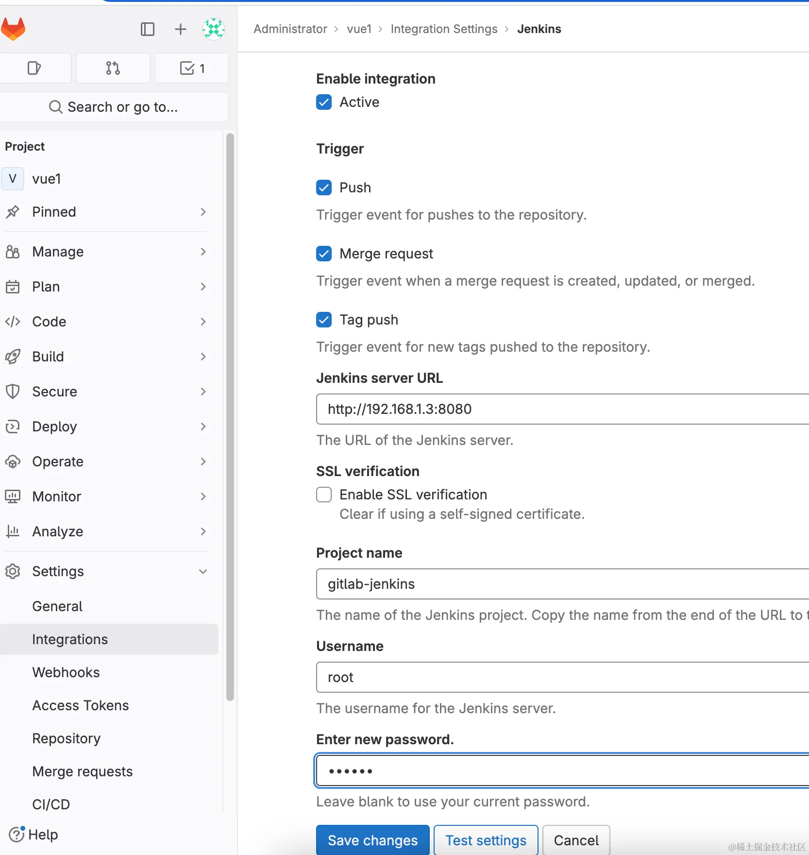The width and height of the screenshot is (809, 855).
Task: Enable SSL verification checkbox
Action: click(324, 495)
